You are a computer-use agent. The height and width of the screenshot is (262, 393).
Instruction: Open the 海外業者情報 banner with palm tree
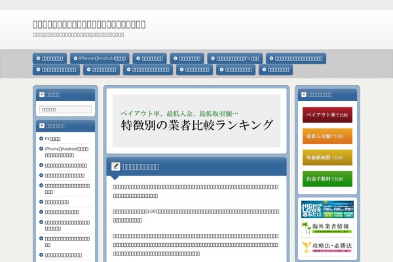tap(327, 228)
